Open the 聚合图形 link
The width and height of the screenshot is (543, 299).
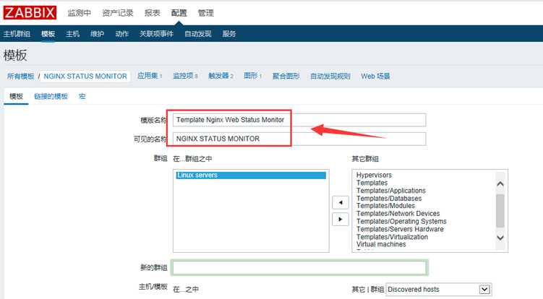(286, 76)
